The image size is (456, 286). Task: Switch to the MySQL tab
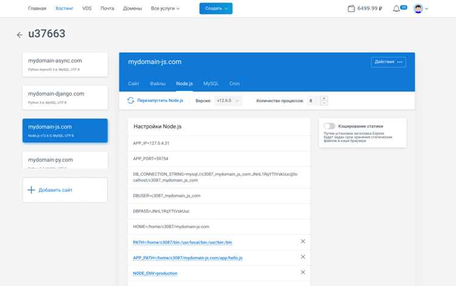point(211,84)
